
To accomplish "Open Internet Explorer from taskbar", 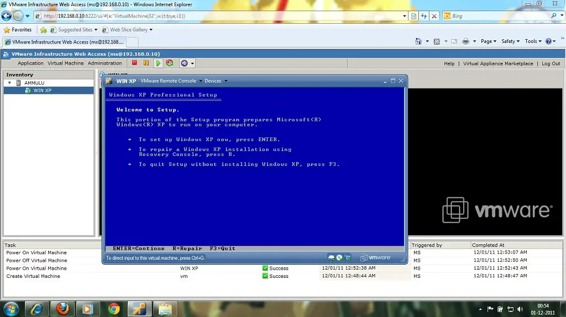I will pyautogui.click(x=36, y=309).
